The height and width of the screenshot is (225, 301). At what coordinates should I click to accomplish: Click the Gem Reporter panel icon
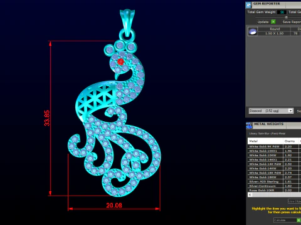click(248, 5)
